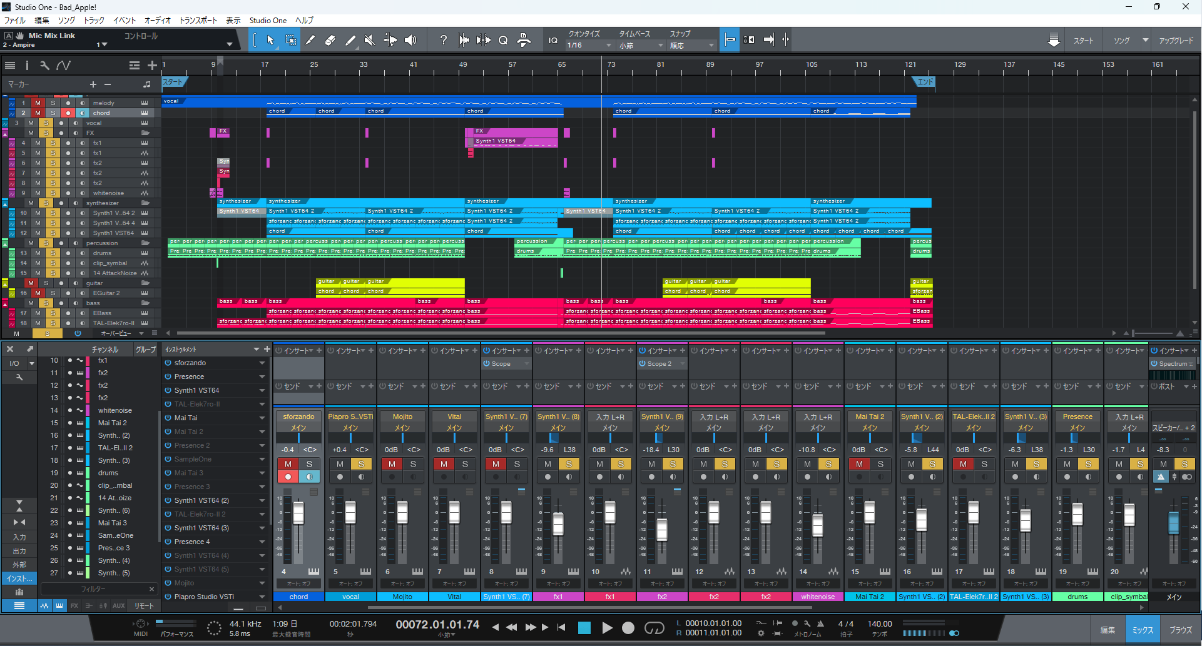Switch to the ミックス view

click(1143, 630)
